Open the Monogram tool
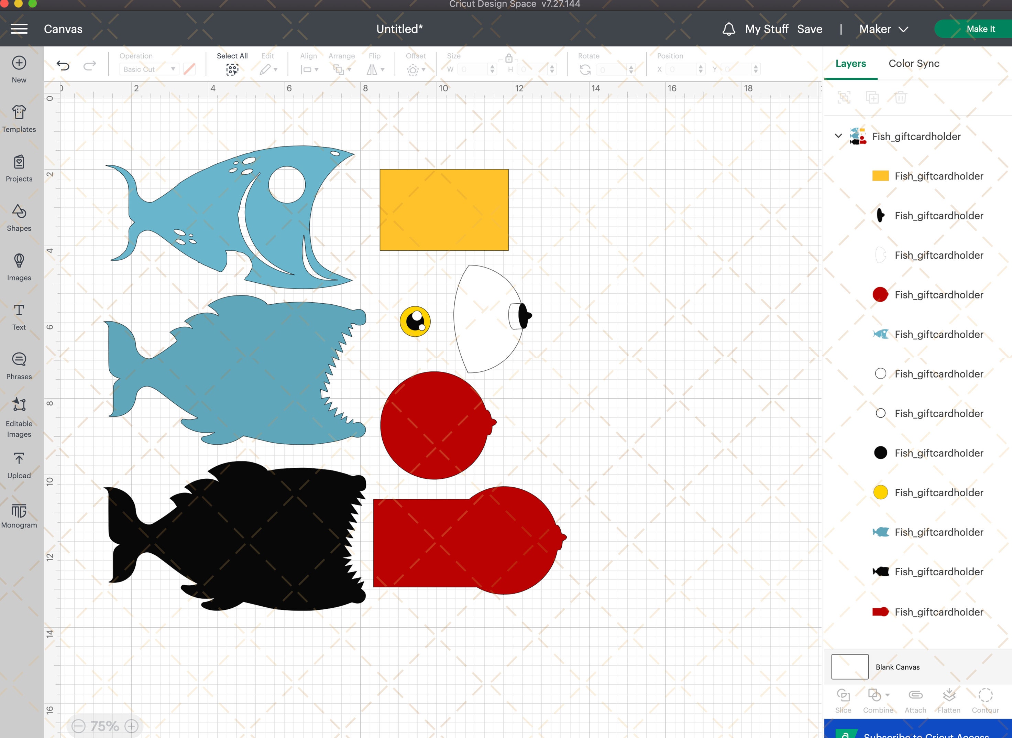Image resolution: width=1012 pixels, height=738 pixels. [19, 515]
